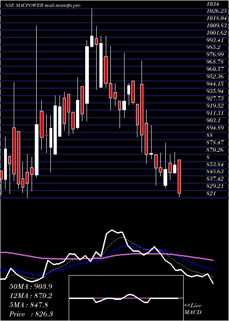Viewport: 229px width, 321px height.
Task: Click the 1001.62 price axis label
Action: tap(217, 33)
